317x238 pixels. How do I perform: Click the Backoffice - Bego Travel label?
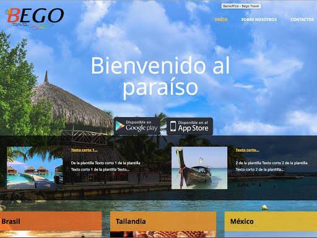(x=241, y=6)
